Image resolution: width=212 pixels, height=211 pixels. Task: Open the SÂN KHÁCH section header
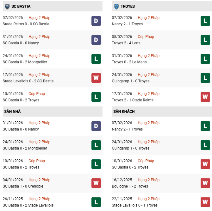point(124,112)
